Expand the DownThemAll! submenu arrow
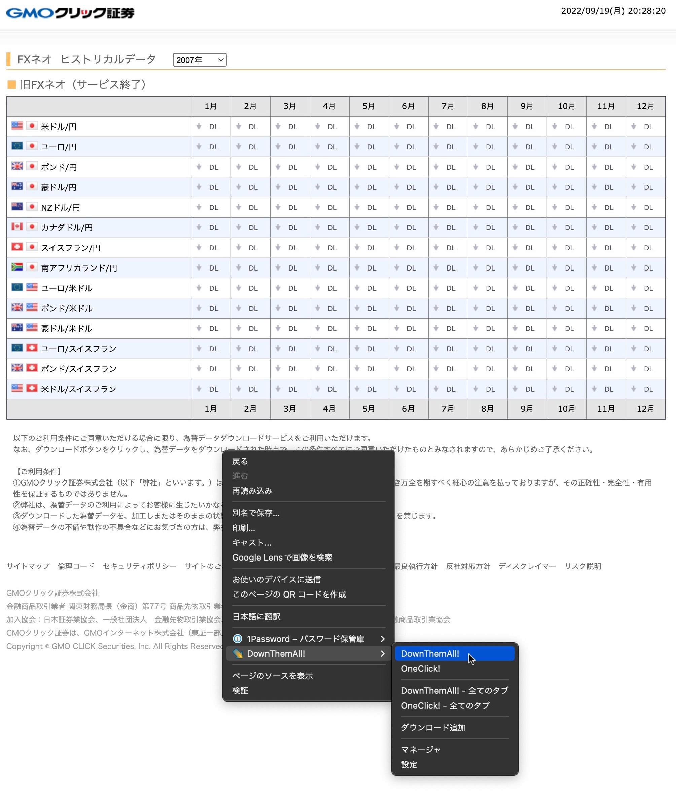Image resolution: width=676 pixels, height=791 pixels. (382, 654)
